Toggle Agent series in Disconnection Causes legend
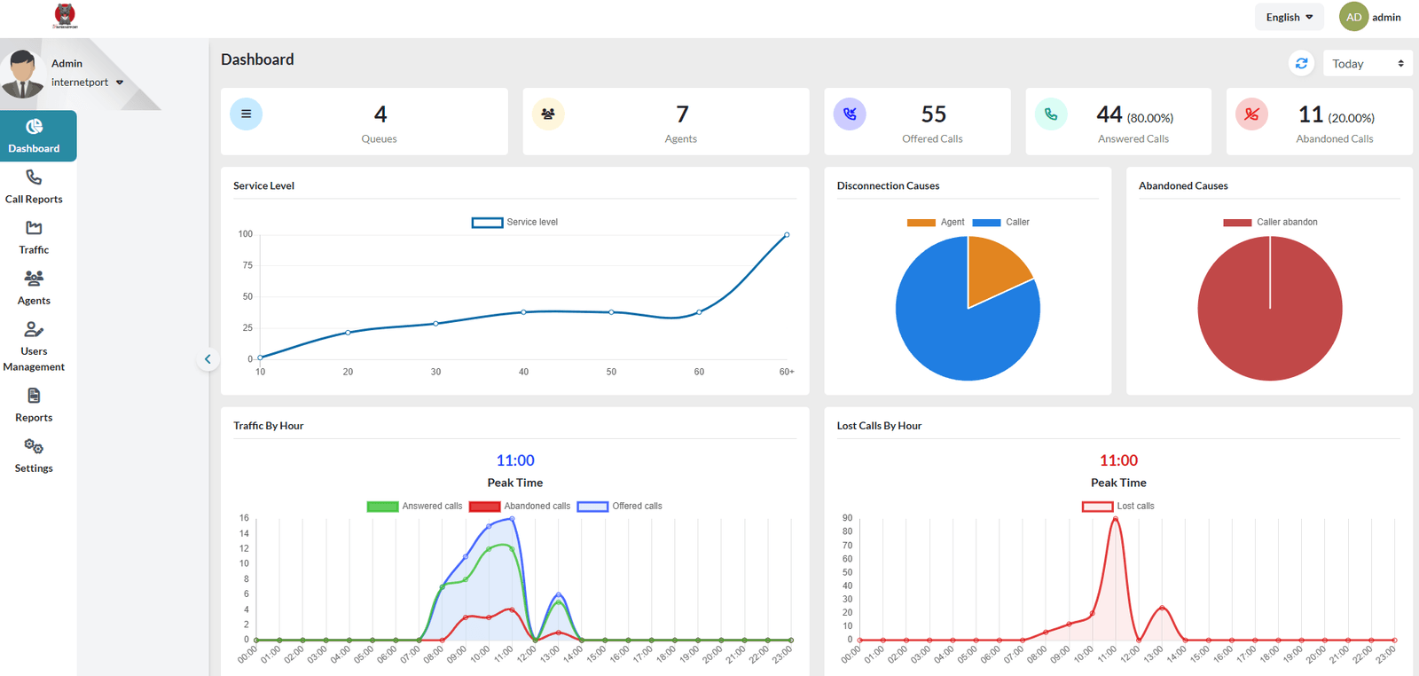This screenshot has height=676, width=1419. click(x=935, y=223)
